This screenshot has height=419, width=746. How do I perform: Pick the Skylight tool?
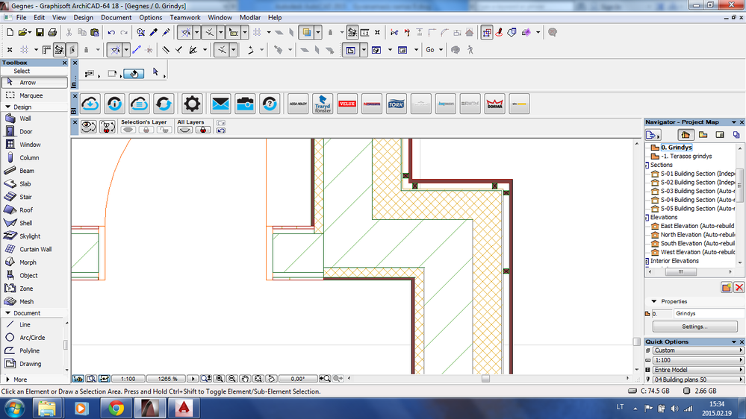(x=30, y=236)
